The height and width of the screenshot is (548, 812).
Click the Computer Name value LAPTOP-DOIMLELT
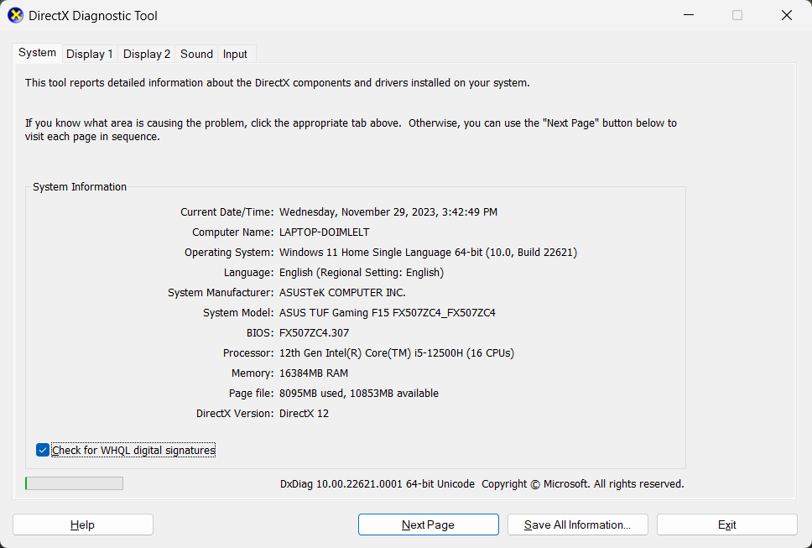[324, 232]
